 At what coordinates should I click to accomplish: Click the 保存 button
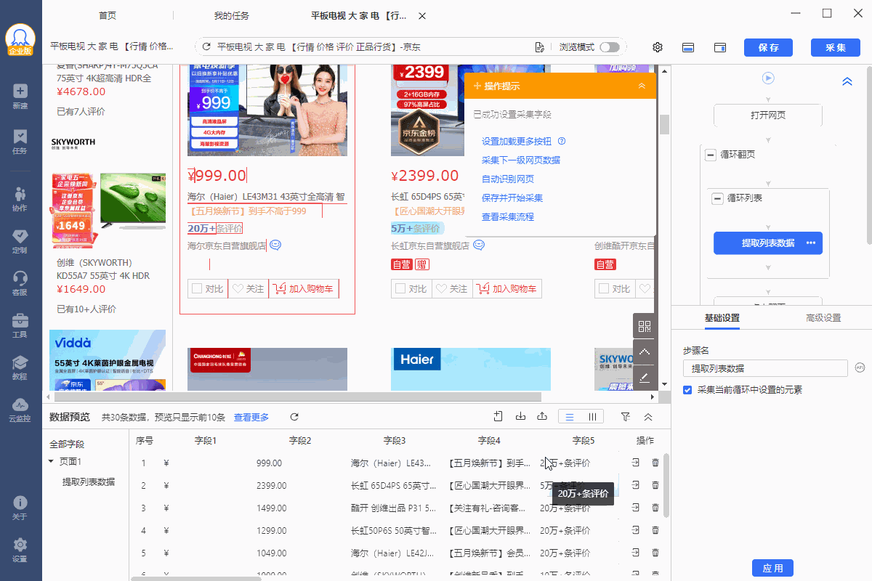[x=768, y=47]
